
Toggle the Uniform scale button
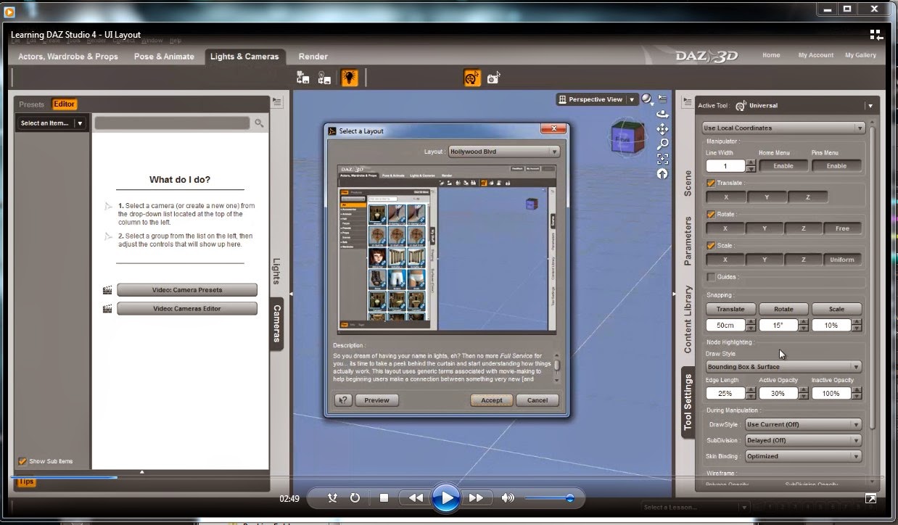pyautogui.click(x=842, y=260)
